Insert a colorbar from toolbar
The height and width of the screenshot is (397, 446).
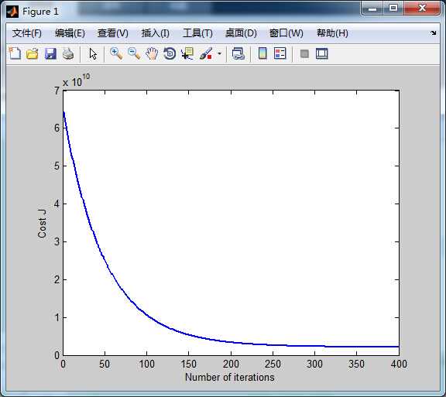(262, 53)
